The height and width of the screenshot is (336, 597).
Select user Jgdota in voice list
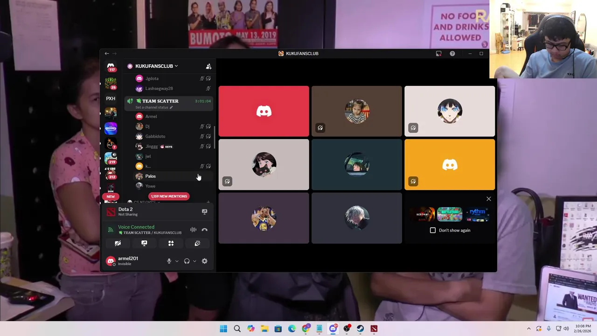(x=174, y=78)
